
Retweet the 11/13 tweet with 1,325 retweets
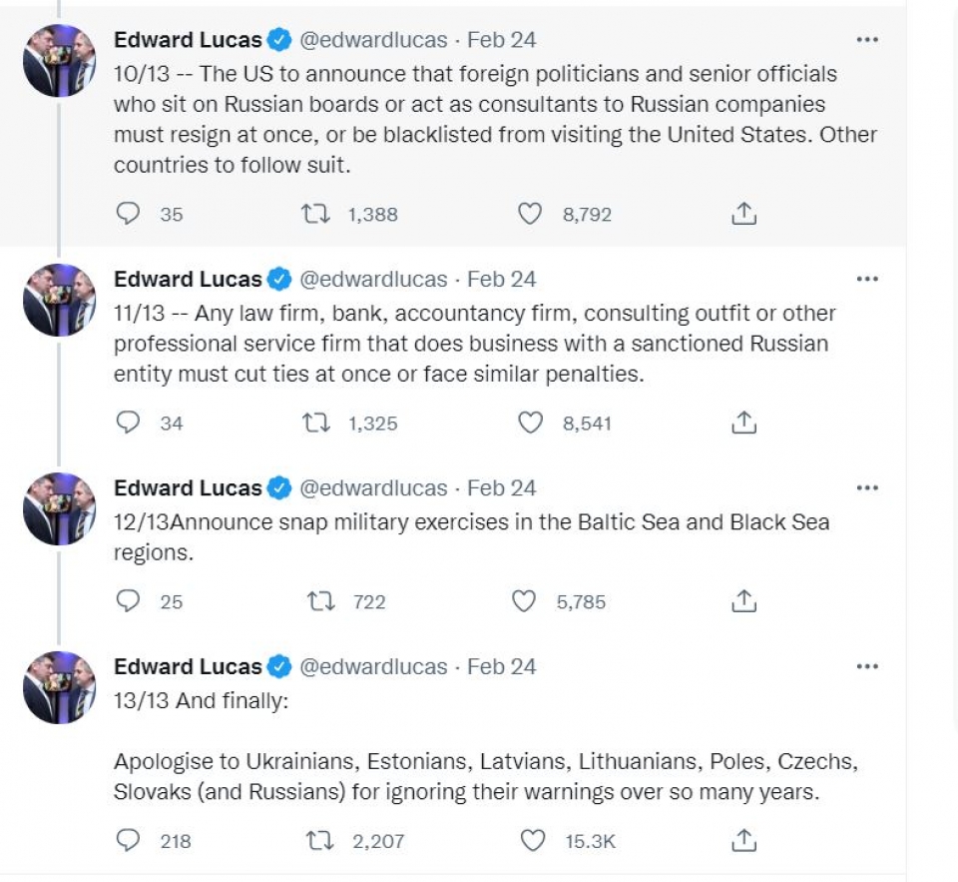[316, 423]
